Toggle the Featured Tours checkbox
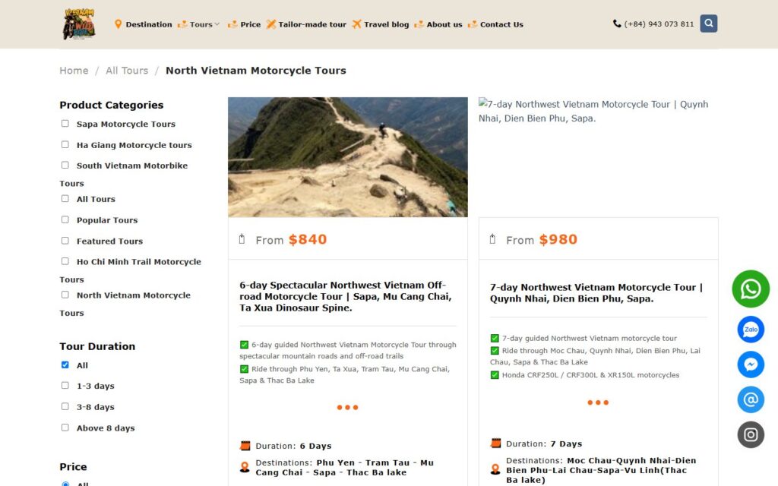Viewport: 778px width, 486px height. point(65,241)
